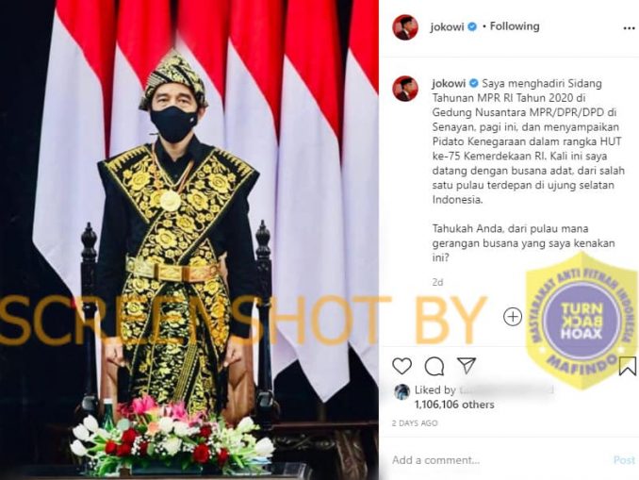Save post with bookmark icon
This screenshot has width=639, height=480.
point(627,366)
